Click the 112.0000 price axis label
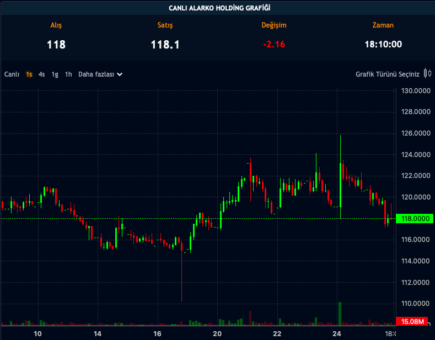The image size is (435, 340). [416, 282]
